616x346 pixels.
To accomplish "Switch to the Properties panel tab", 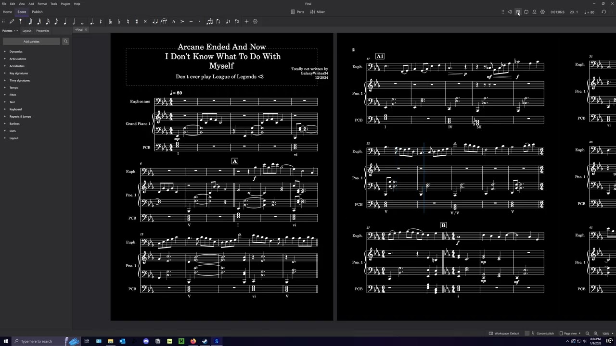I will pyautogui.click(x=42, y=31).
